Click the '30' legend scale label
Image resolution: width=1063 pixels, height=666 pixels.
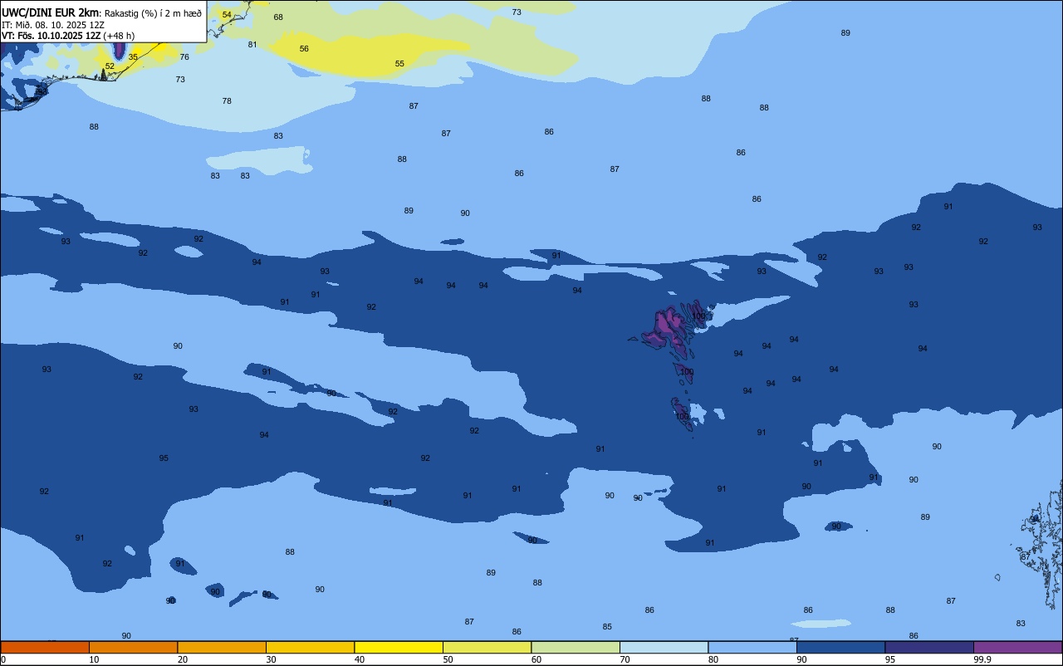coord(271,659)
